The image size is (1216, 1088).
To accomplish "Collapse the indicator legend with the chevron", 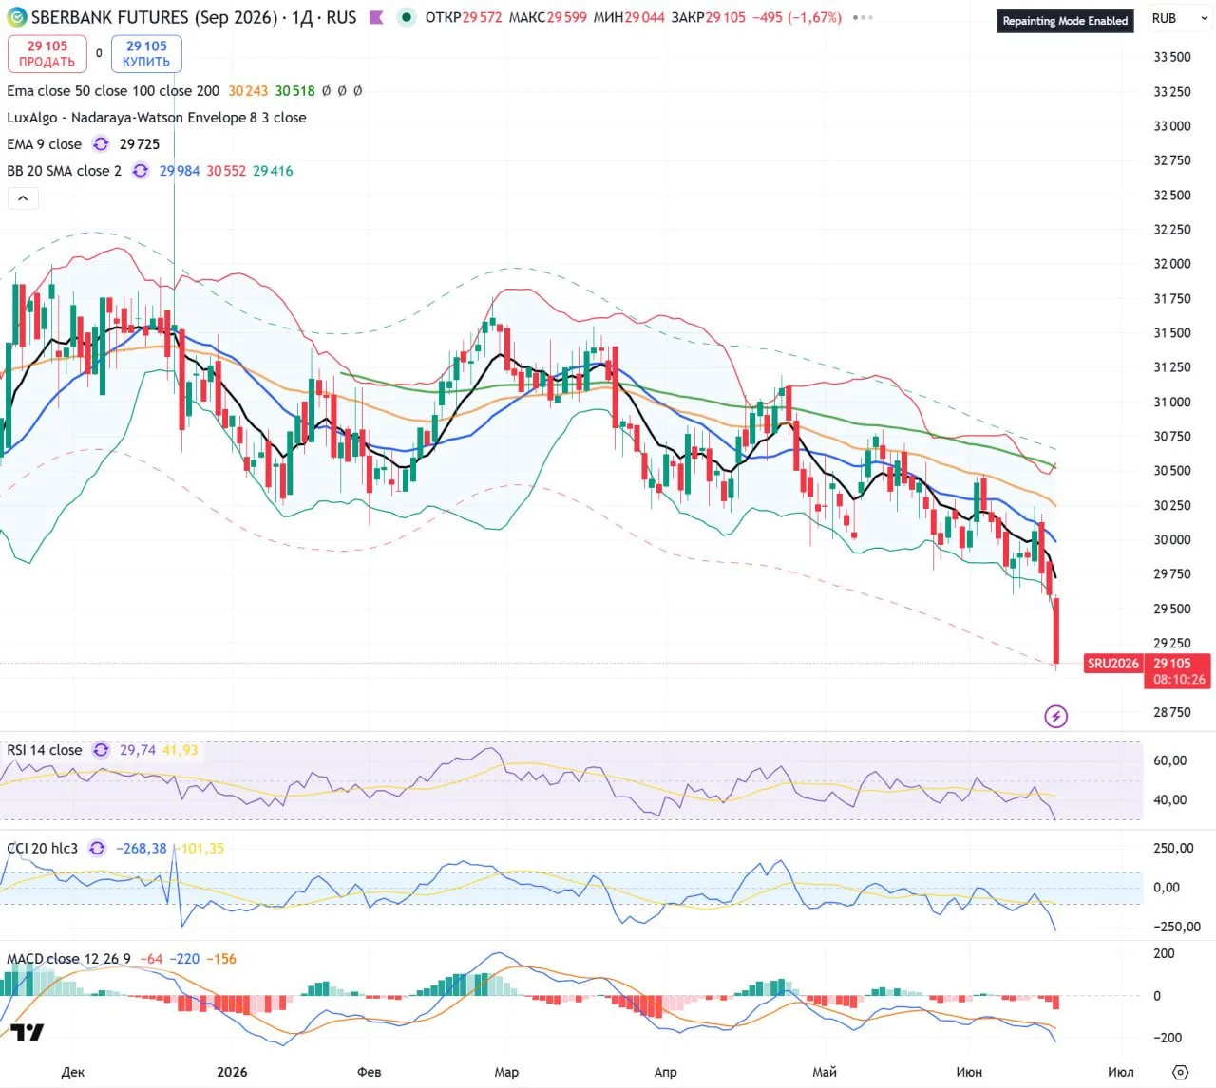I will tap(23, 198).
